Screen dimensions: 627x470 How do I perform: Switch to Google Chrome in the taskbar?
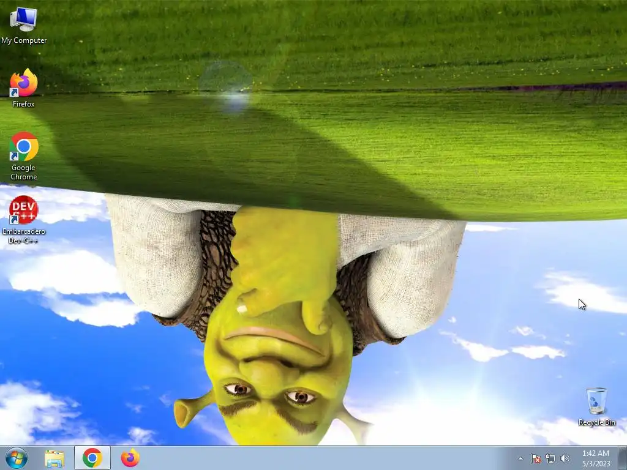(x=92, y=458)
